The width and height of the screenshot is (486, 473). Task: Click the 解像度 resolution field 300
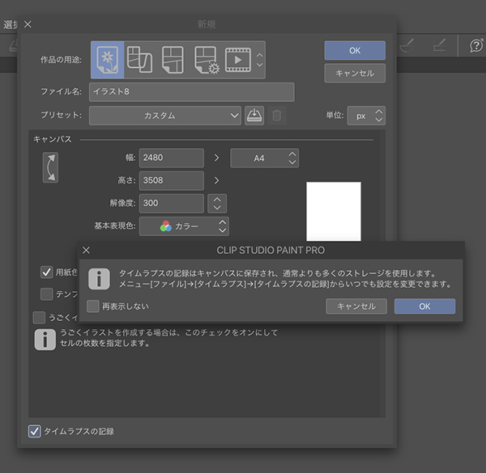(172, 203)
